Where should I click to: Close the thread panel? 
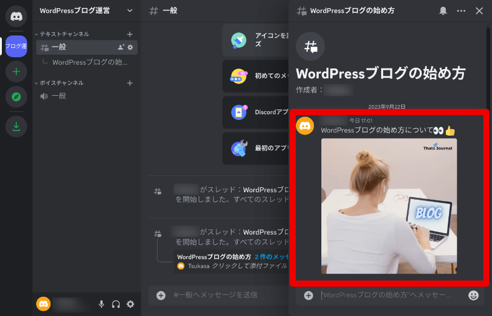(479, 11)
